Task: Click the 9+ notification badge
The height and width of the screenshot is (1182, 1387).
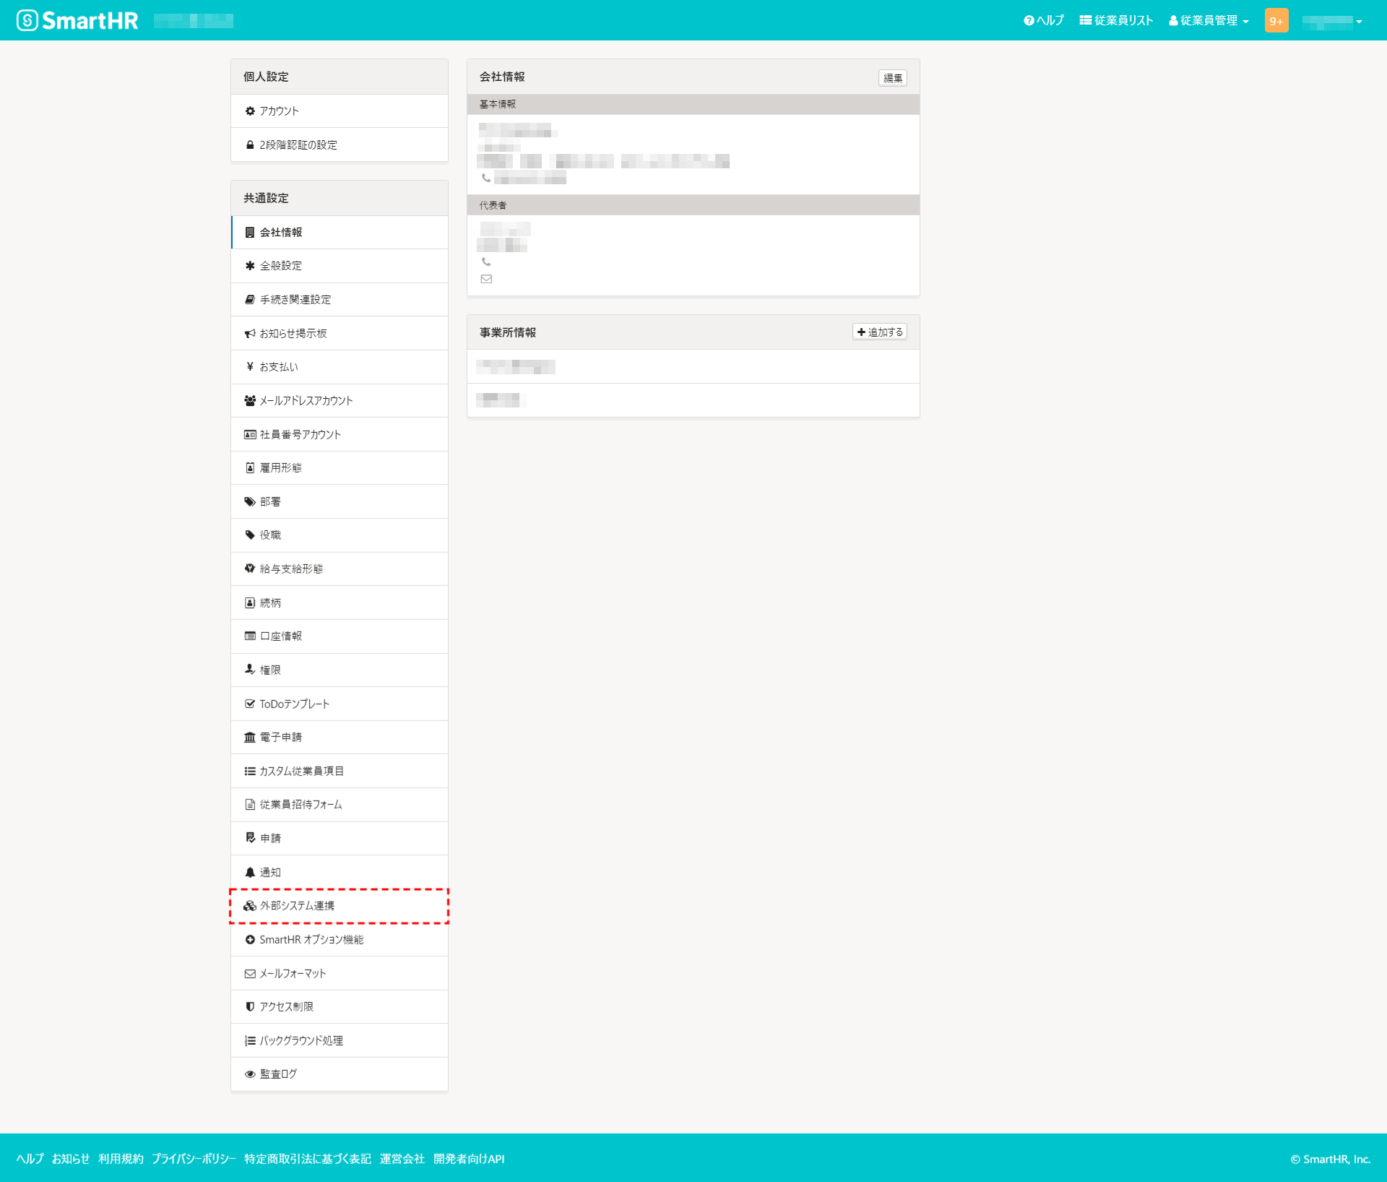Action: coord(1276,20)
